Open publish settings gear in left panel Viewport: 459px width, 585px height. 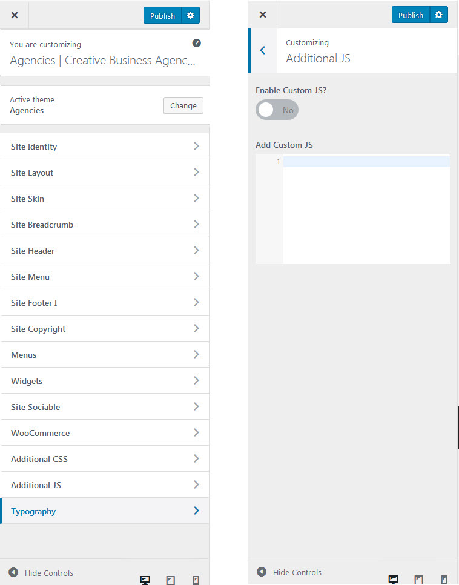coord(190,16)
